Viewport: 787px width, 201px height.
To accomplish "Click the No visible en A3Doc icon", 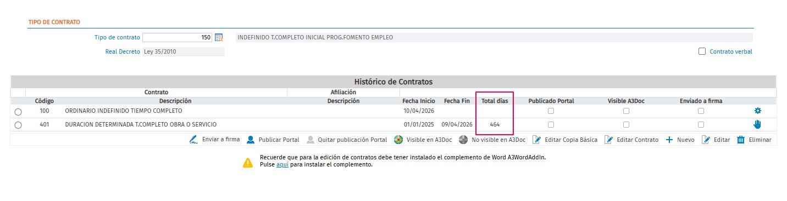I will [x=463, y=140].
